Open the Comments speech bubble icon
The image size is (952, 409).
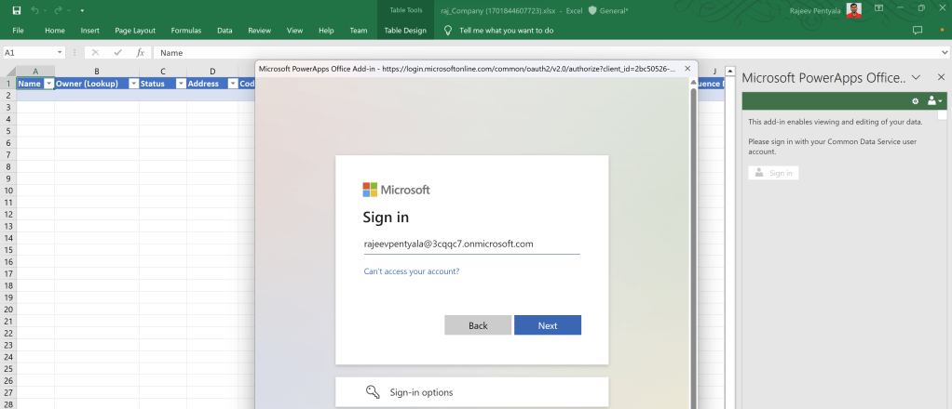pos(917,31)
